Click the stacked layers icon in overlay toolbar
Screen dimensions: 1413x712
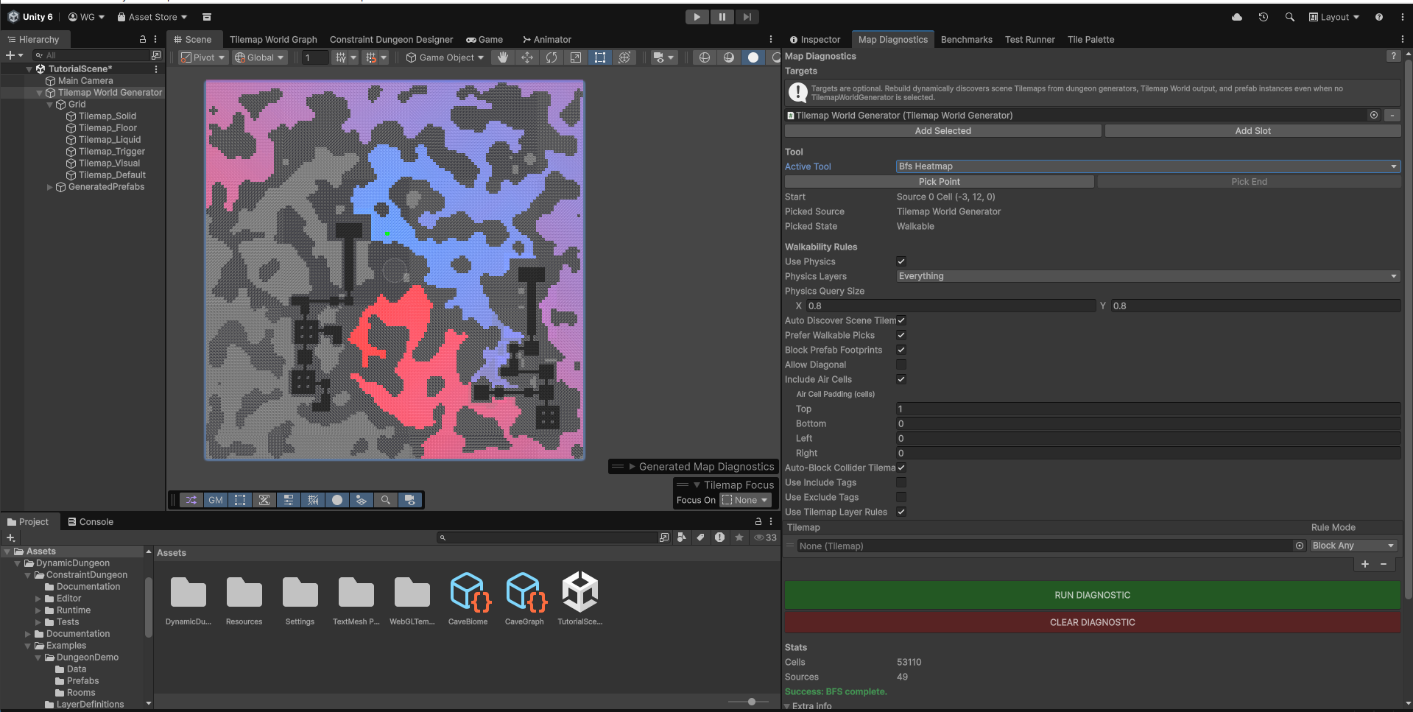click(x=362, y=500)
